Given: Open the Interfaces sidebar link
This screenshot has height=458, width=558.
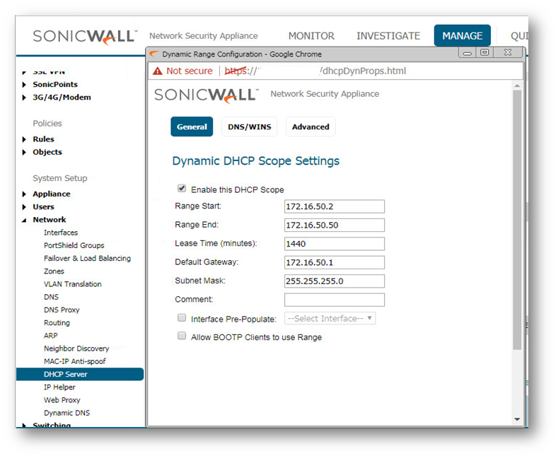Looking at the screenshot, I should (61, 233).
